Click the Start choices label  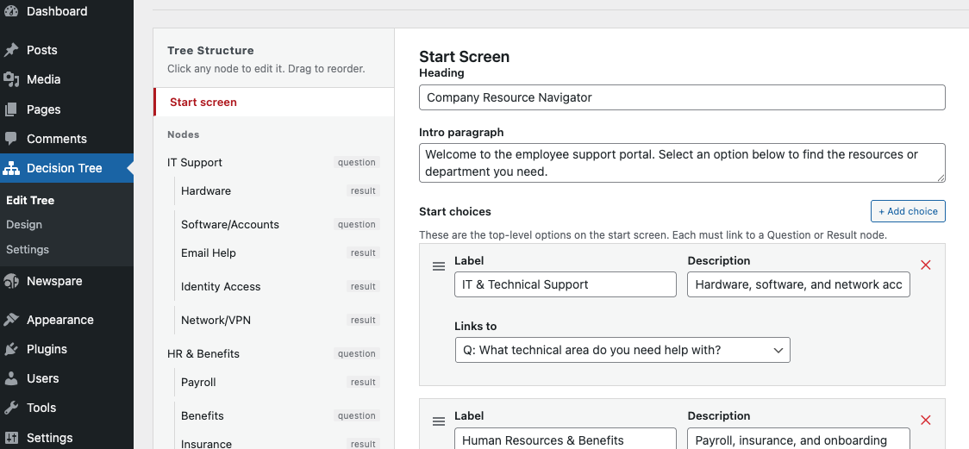tap(455, 211)
